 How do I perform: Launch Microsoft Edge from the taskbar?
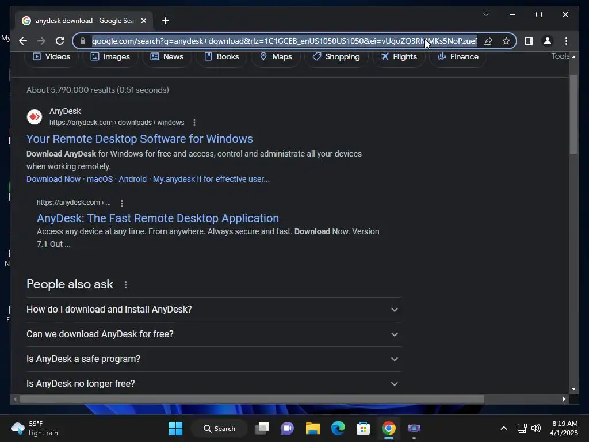point(338,428)
